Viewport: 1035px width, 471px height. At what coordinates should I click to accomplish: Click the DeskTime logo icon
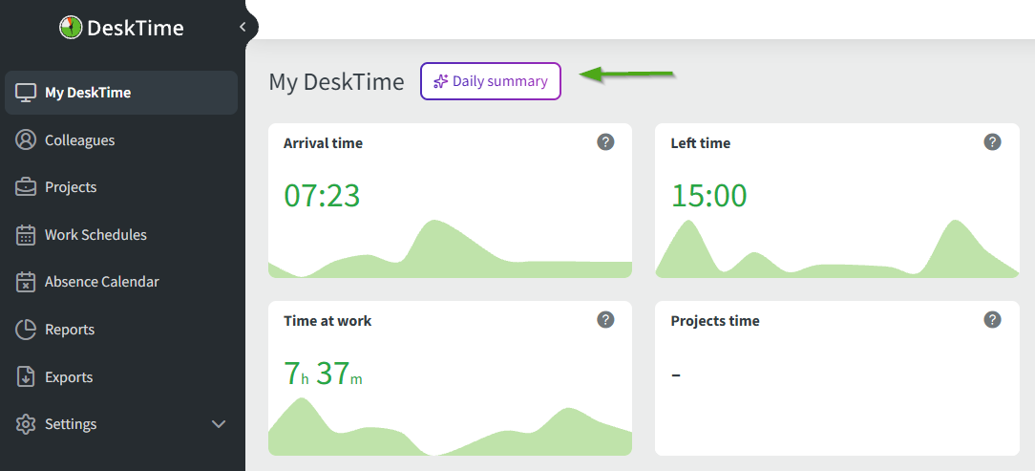(x=71, y=28)
